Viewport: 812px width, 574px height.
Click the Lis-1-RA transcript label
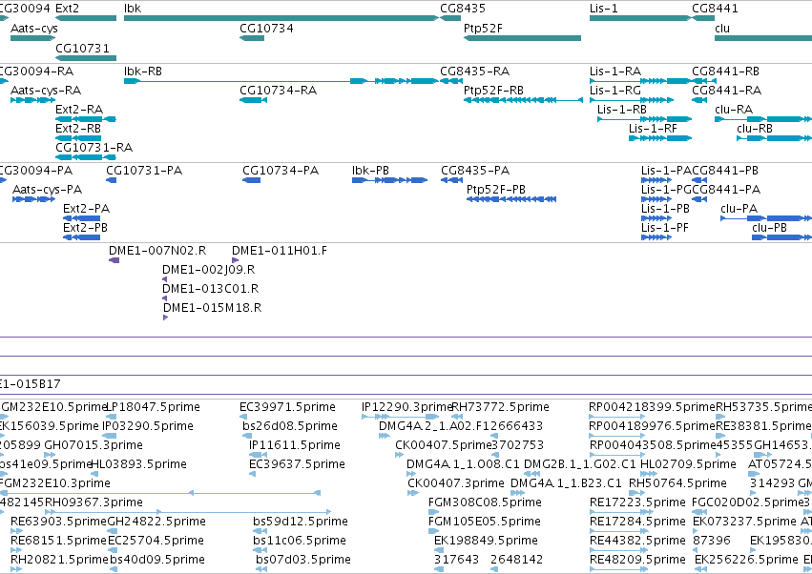pyautogui.click(x=615, y=71)
